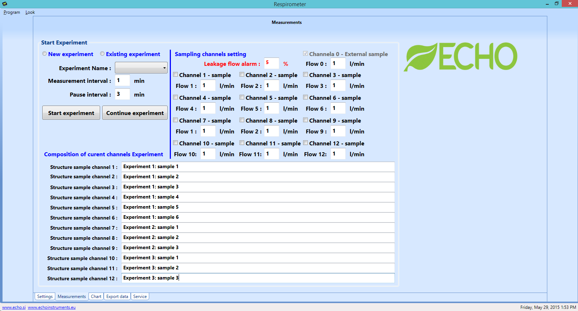578x311 pixels.
Task: Open the Experiment Name dropdown
Action: (141, 68)
